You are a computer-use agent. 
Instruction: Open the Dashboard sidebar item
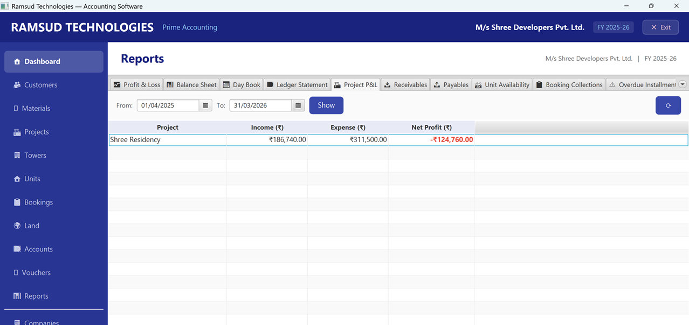[53, 61]
